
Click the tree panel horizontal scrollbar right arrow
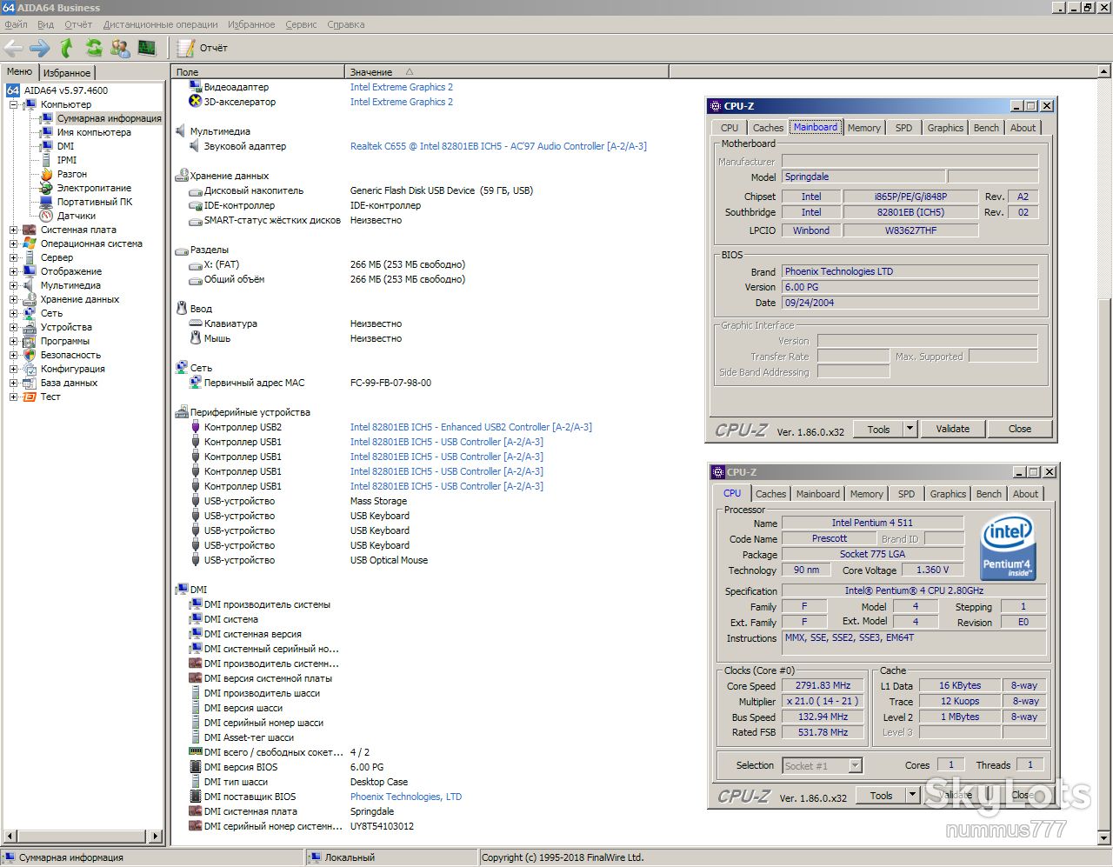(x=157, y=837)
